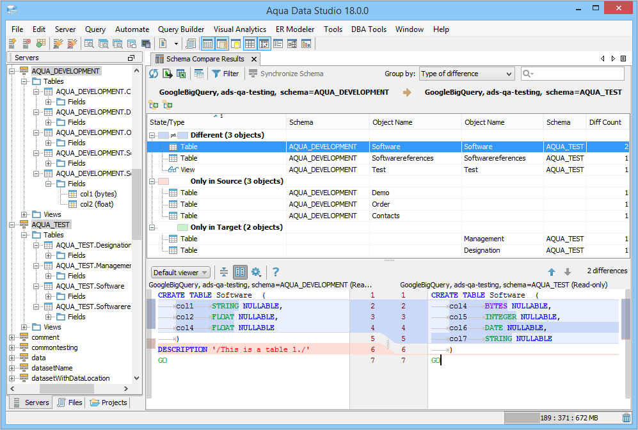Click the grid options icon next to Filter
Image resolution: width=638 pixels, height=430 pixels.
pos(199,74)
